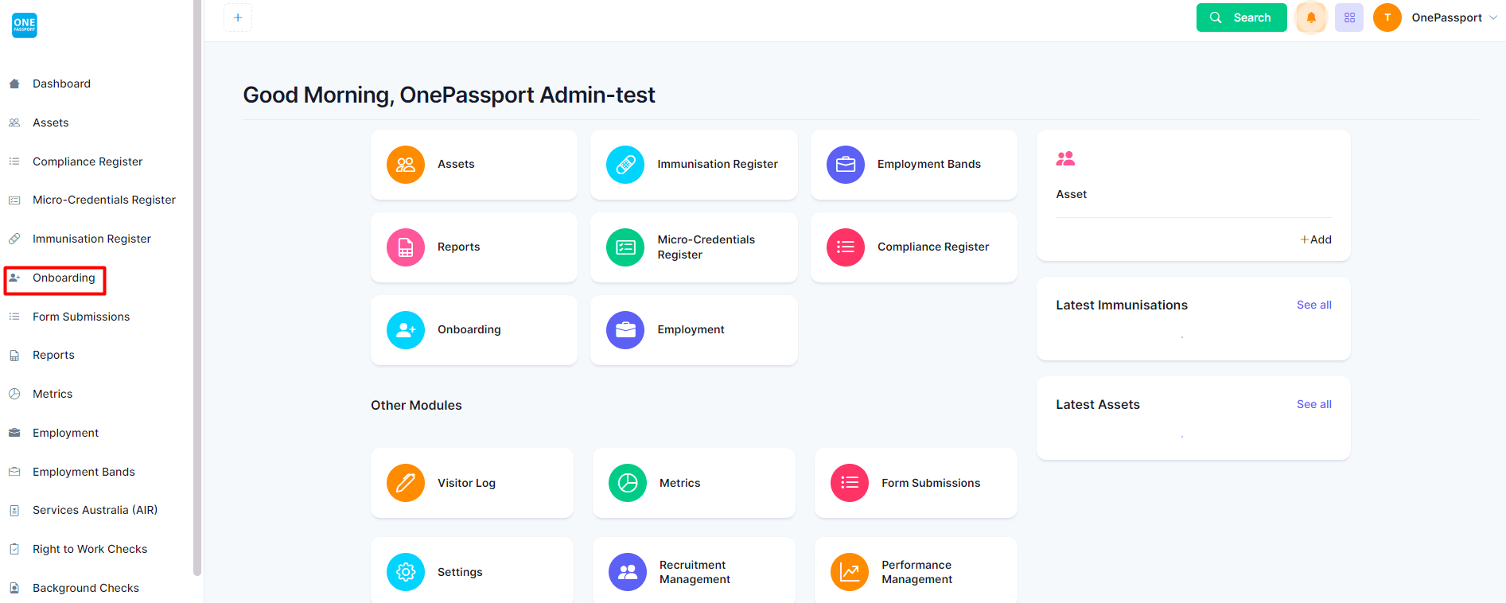
Task: Open the Settings card label
Action: (x=460, y=572)
